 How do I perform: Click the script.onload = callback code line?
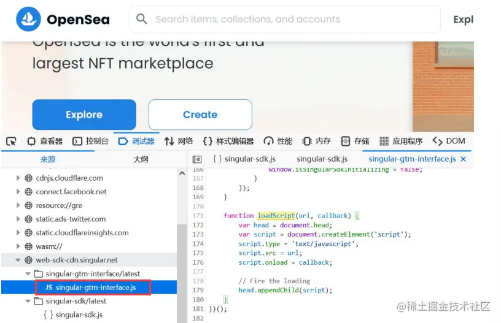click(x=285, y=262)
